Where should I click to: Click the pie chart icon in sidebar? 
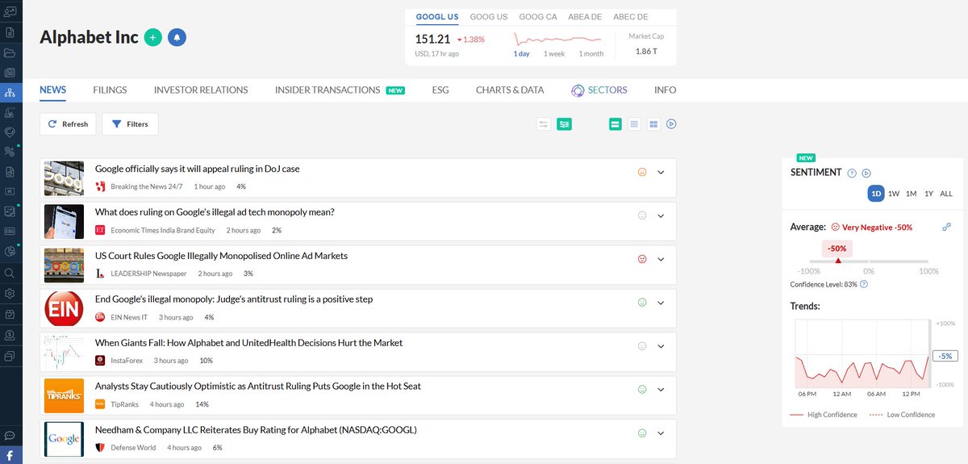pyautogui.click(x=10, y=252)
